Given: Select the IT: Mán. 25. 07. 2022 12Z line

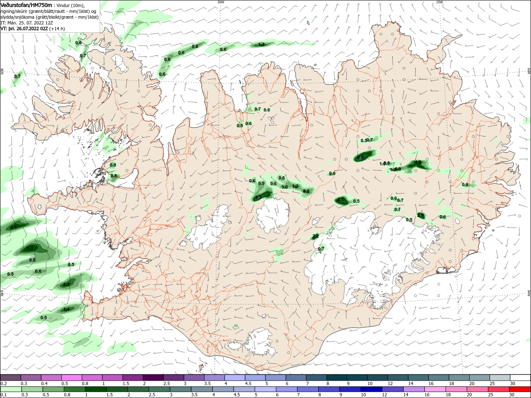Looking at the screenshot, I should (x=27, y=23).
